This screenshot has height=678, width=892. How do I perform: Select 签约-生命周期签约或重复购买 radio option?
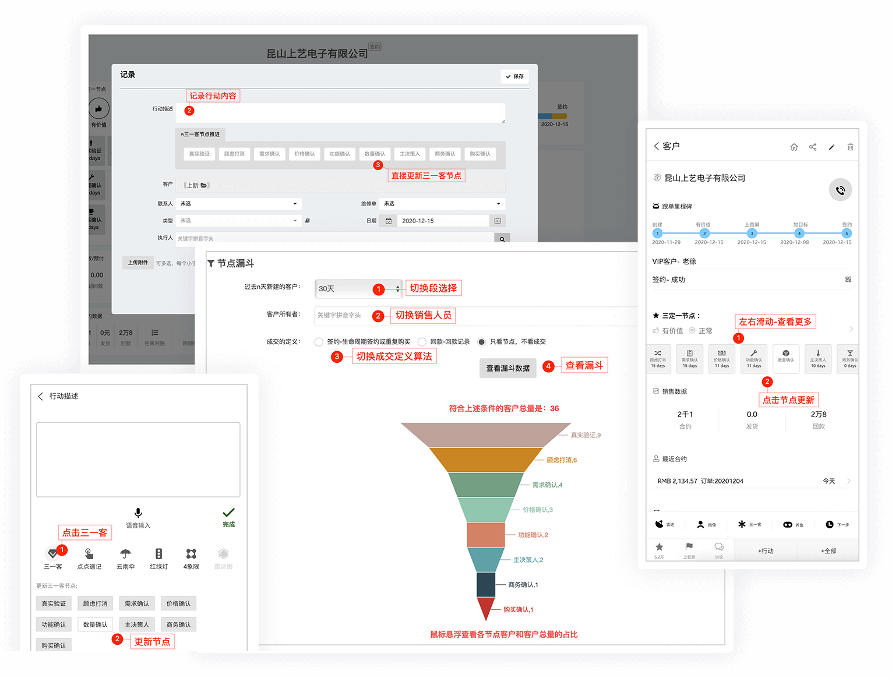(319, 342)
